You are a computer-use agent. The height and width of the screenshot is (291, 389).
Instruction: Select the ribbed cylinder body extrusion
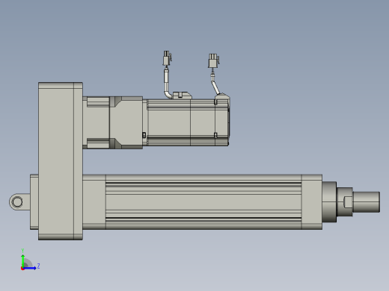pos(203,202)
